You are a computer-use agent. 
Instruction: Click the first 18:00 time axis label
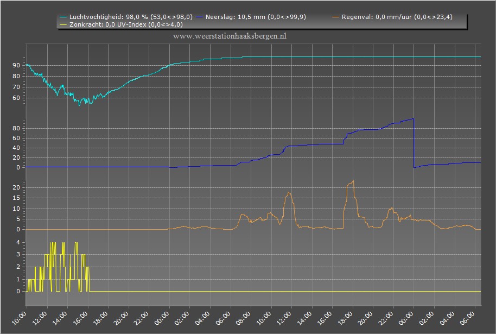(101, 318)
